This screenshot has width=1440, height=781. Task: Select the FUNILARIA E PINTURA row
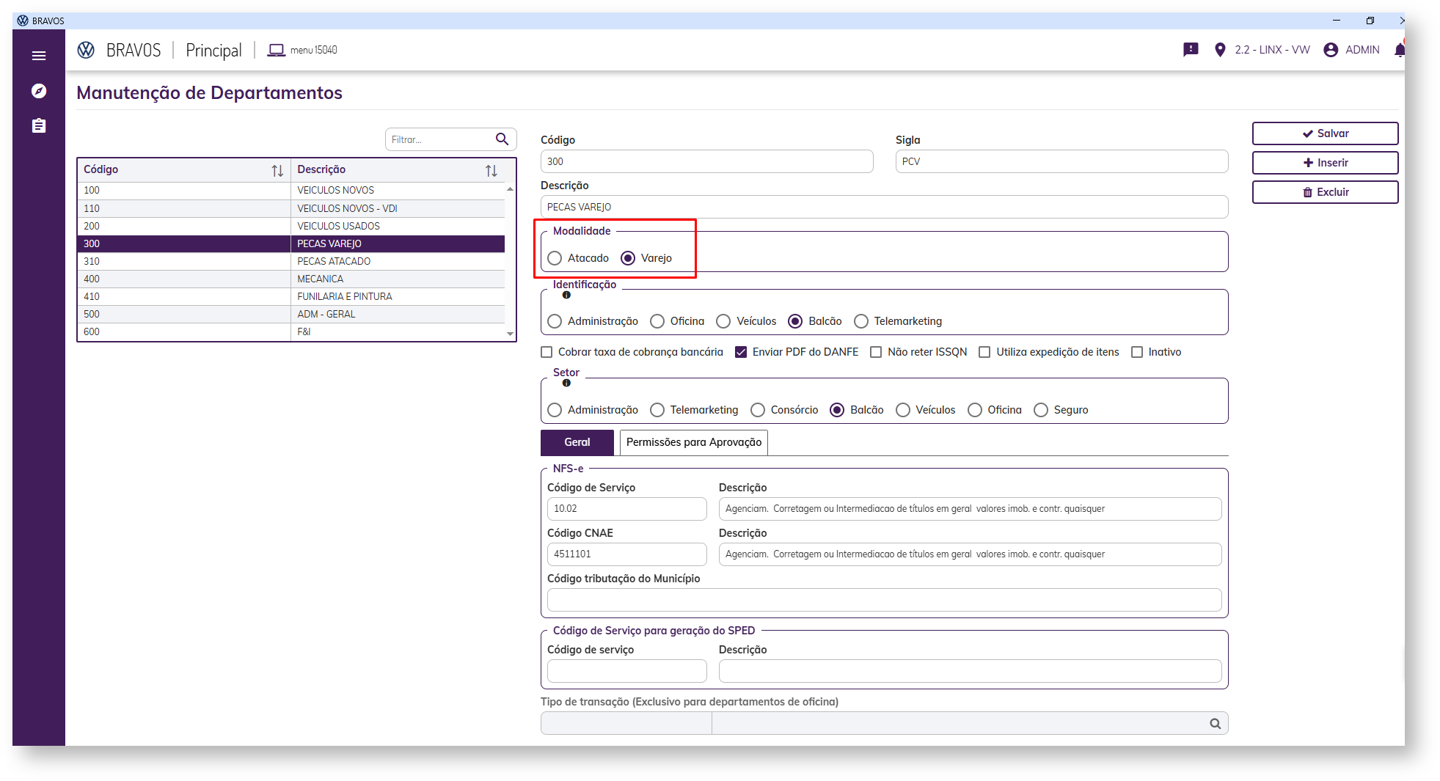click(x=291, y=296)
